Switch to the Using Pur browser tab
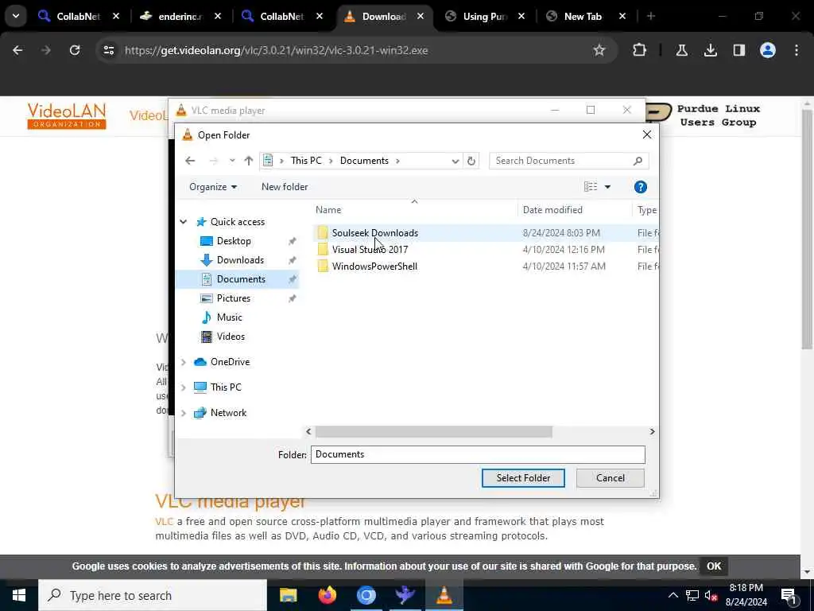Image resolution: width=814 pixels, height=611 pixels. [484, 17]
